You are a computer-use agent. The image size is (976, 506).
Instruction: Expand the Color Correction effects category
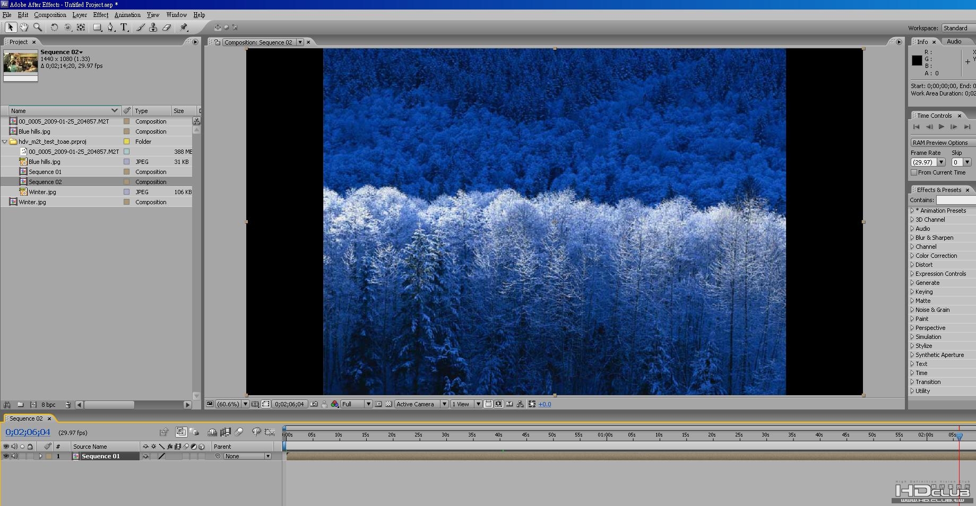[x=912, y=256]
